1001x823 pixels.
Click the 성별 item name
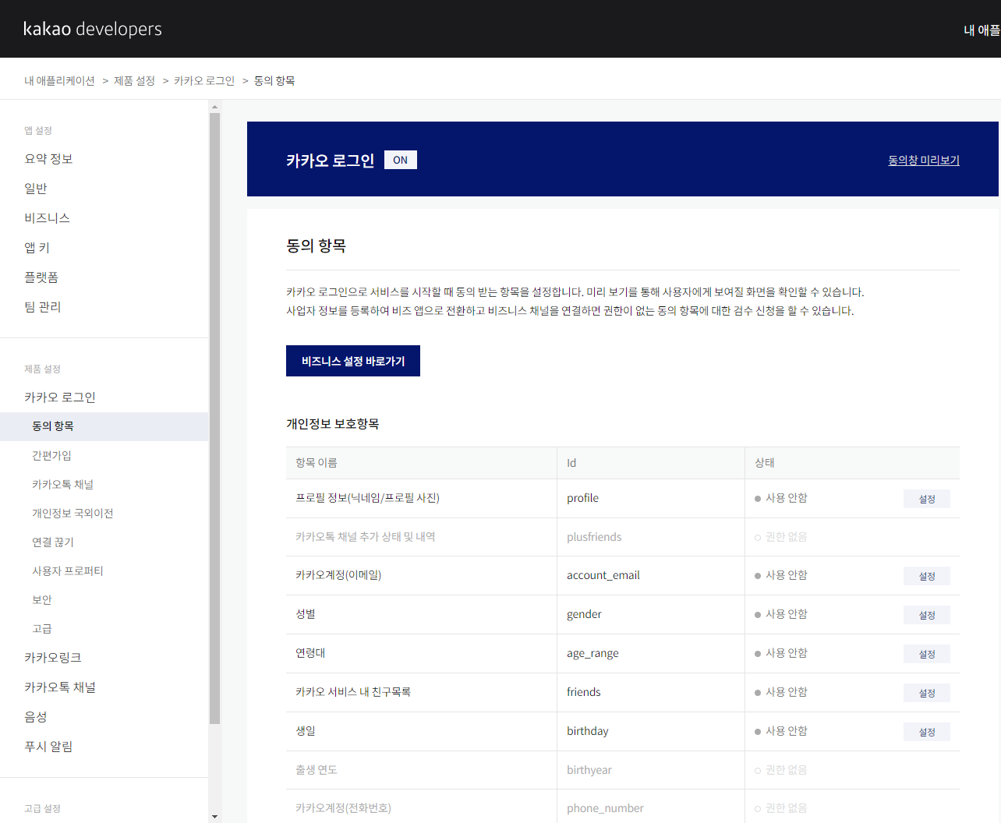coord(306,614)
